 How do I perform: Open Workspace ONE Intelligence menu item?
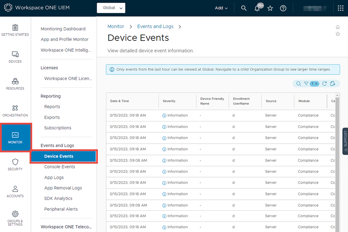(x=66, y=50)
